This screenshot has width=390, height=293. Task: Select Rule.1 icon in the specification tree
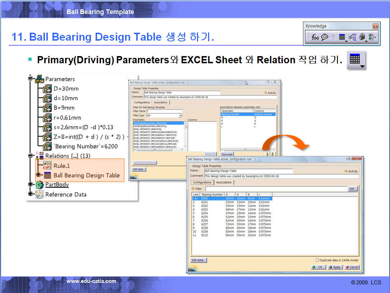pyautogui.click(x=47, y=166)
